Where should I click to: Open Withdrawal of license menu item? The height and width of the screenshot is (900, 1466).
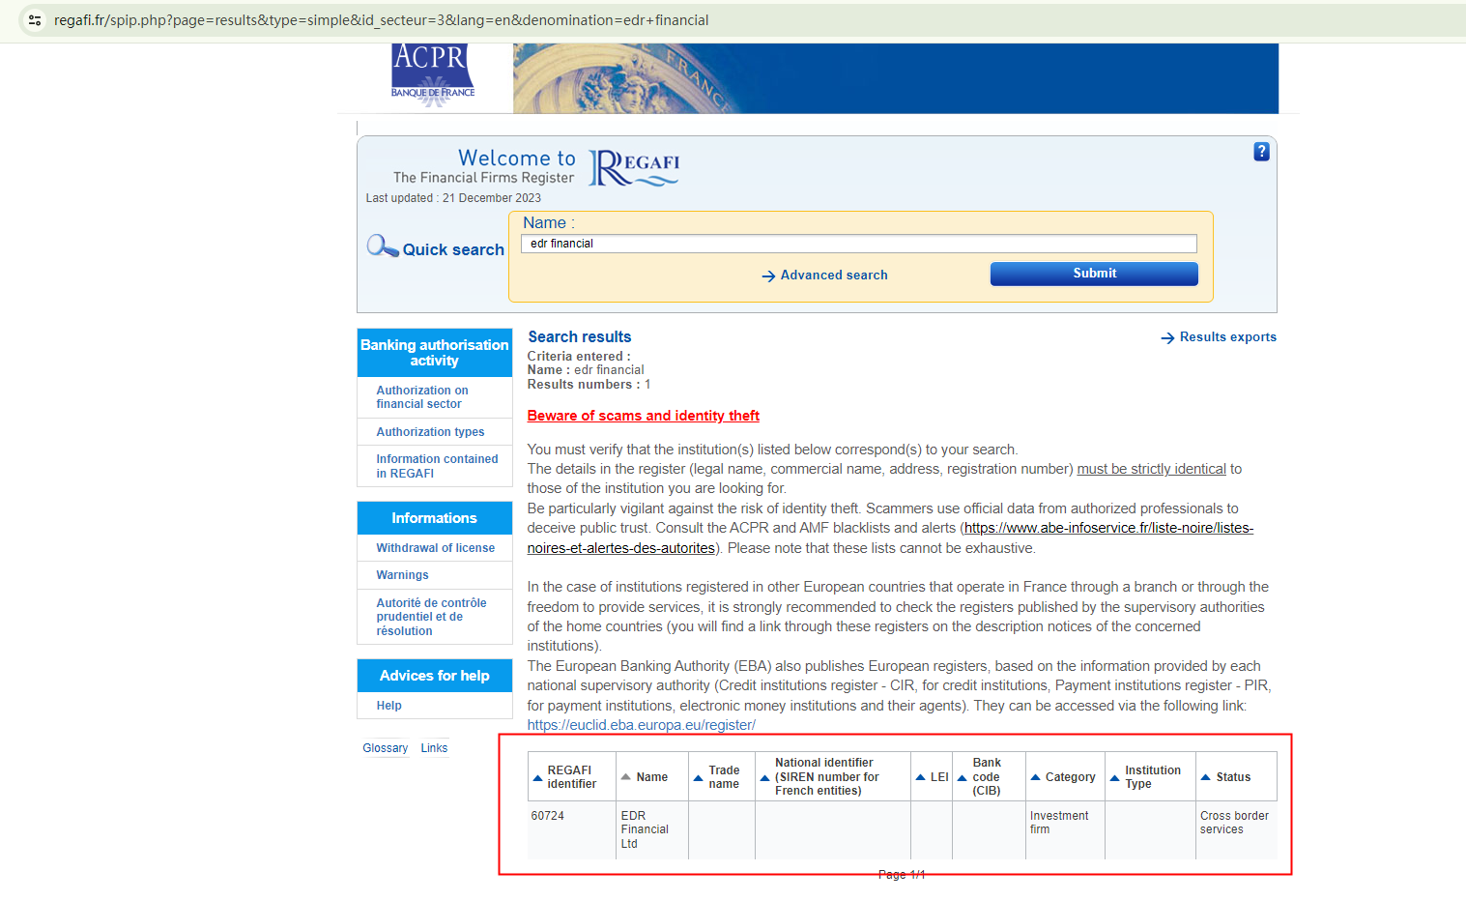pyautogui.click(x=435, y=548)
